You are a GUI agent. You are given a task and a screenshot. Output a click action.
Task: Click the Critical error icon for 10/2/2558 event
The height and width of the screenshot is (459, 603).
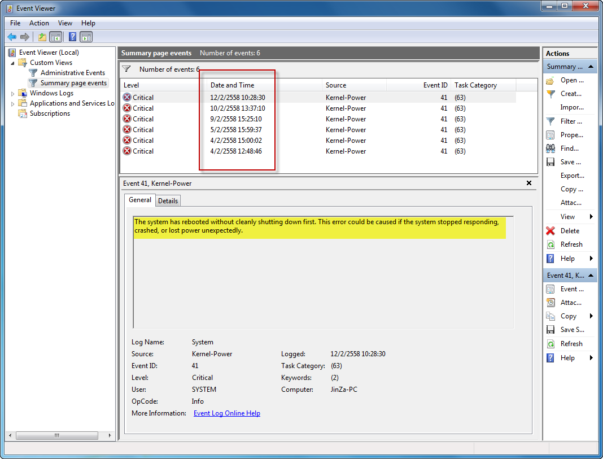click(127, 108)
